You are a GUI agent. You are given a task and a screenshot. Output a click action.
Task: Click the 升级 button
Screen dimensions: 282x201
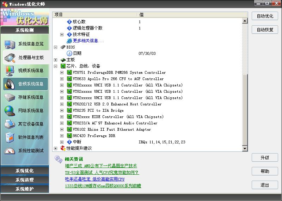pyautogui.click(x=265, y=158)
